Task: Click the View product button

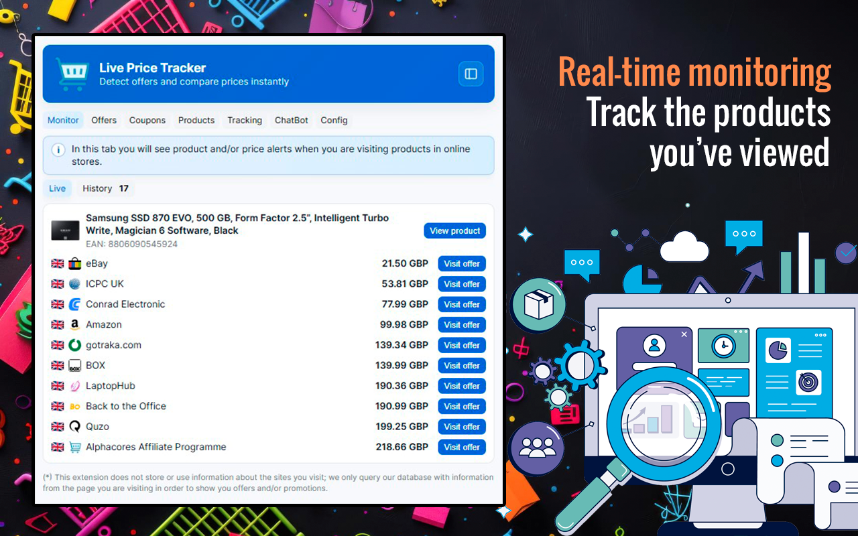Action: click(454, 230)
